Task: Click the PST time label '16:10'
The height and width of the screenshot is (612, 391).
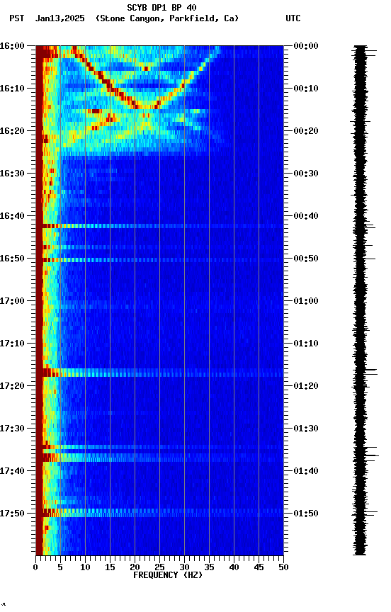Action: tap(12, 89)
